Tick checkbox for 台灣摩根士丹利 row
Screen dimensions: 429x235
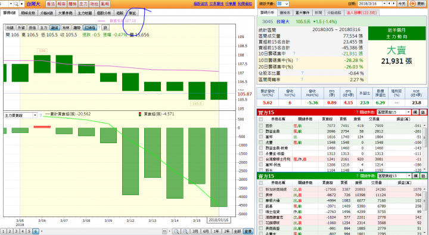[261, 159]
